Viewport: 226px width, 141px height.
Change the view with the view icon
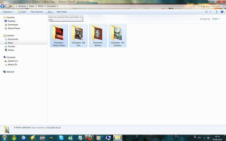coord(207,12)
